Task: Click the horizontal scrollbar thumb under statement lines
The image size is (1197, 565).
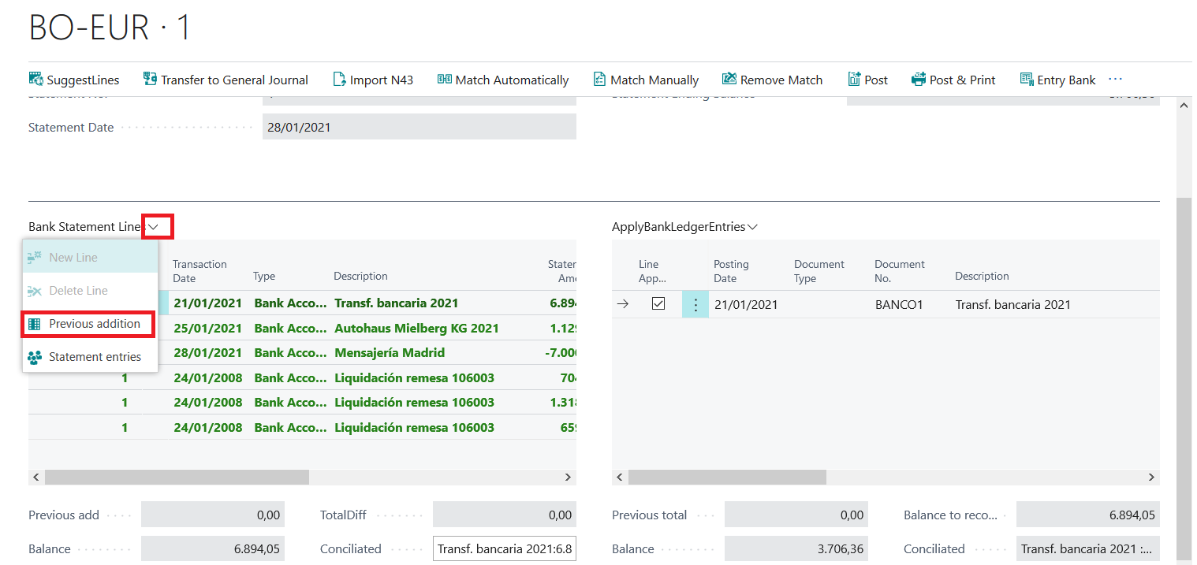Action: [x=177, y=477]
